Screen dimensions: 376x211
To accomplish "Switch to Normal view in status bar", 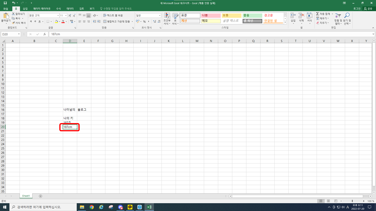I will point(321,201).
